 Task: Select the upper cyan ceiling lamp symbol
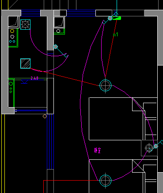coord(106,85)
